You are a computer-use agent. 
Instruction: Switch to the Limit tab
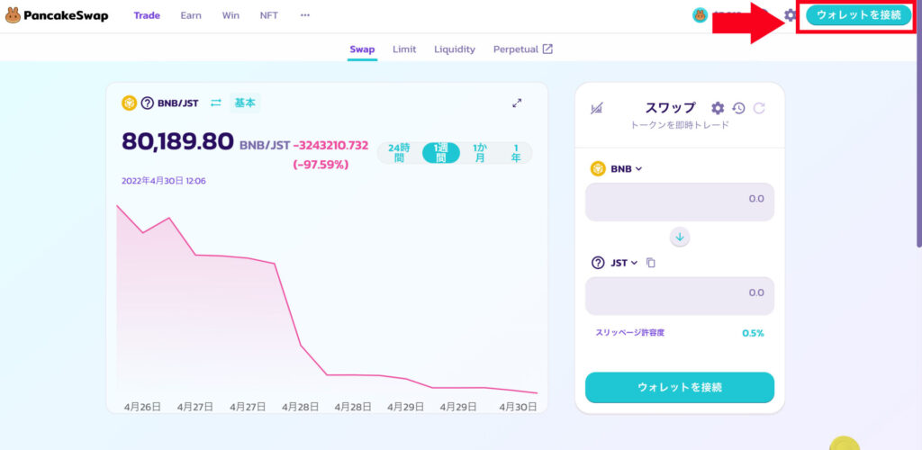coord(404,49)
